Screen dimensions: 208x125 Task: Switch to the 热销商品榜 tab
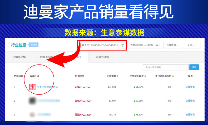pyautogui.click(x=19, y=57)
